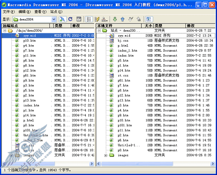Screen dimensions: 217x175
Task: Select p2.htm in the remote site pane
Action: coord(29,96)
